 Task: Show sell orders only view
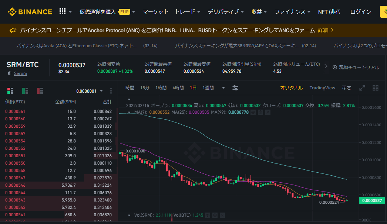pyautogui.click(x=40, y=91)
